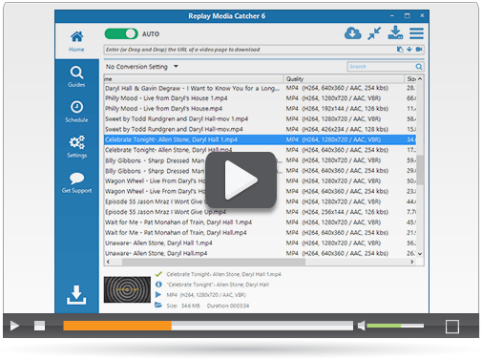Click the vertical scrollbar thumb
482x360 pixels.
tap(420, 170)
